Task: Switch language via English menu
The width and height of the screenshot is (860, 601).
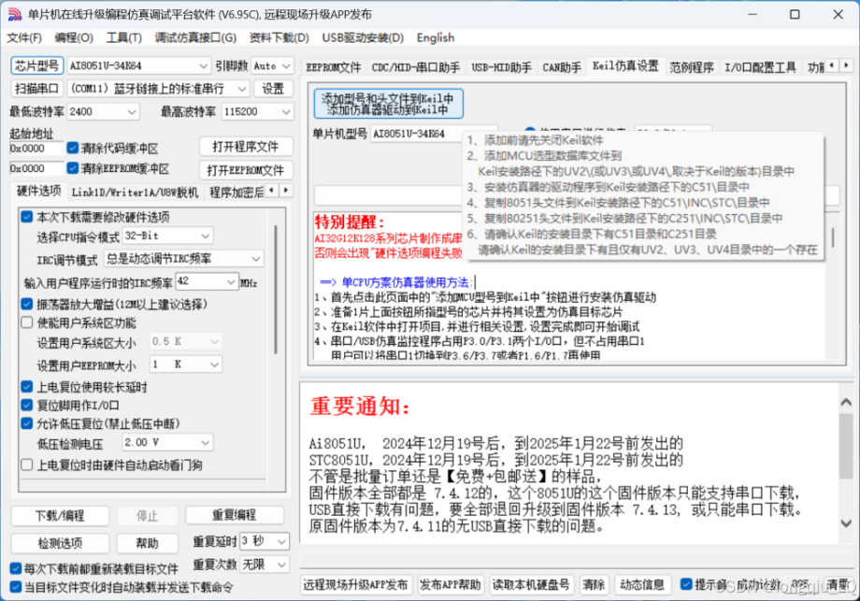Action: (436, 37)
